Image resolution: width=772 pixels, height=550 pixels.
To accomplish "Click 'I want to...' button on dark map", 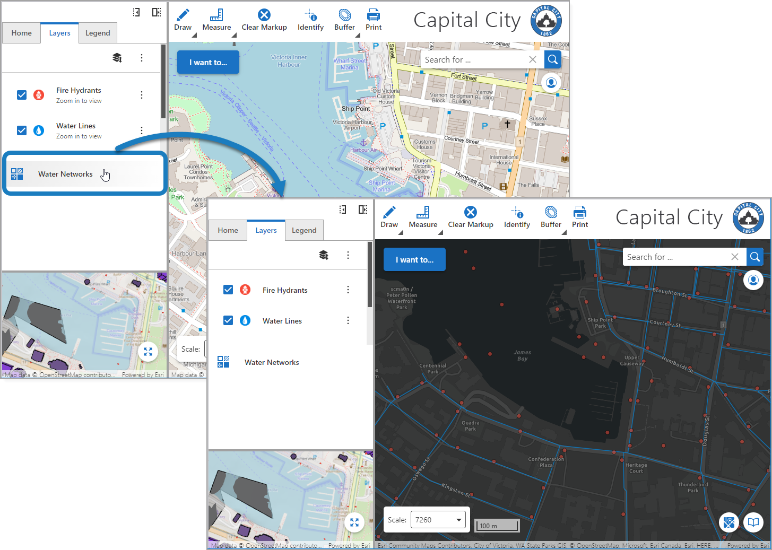I will pos(414,260).
